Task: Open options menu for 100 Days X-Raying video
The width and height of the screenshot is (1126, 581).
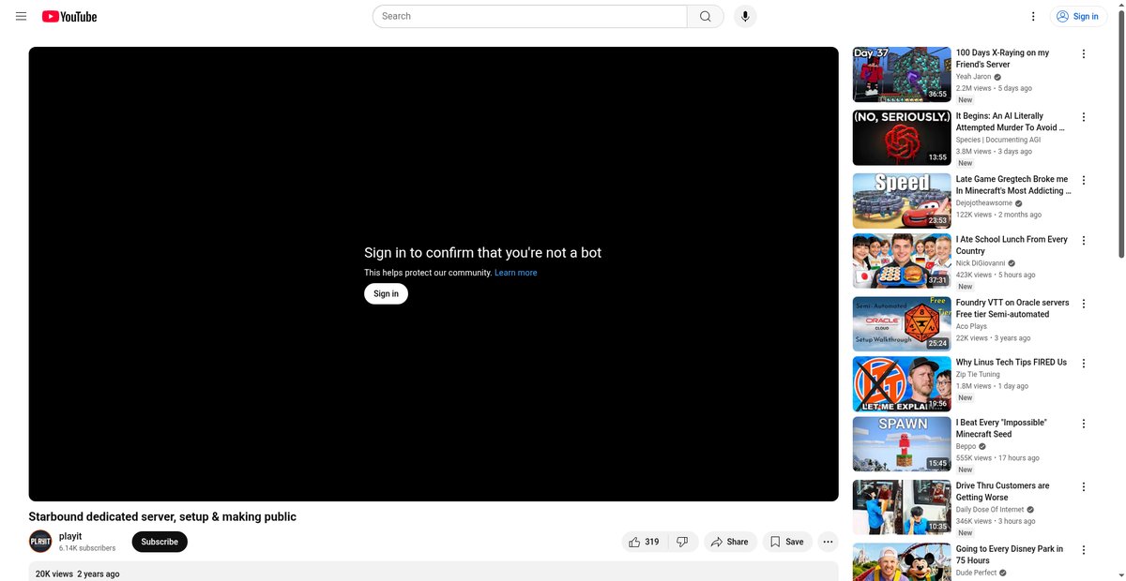Action: point(1084,53)
